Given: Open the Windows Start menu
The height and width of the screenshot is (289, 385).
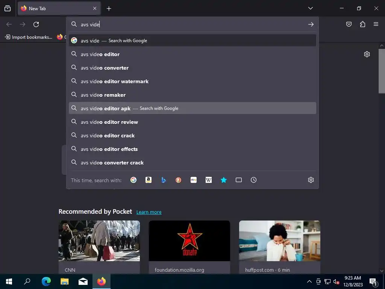Looking at the screenshot, I should [9, 281].
